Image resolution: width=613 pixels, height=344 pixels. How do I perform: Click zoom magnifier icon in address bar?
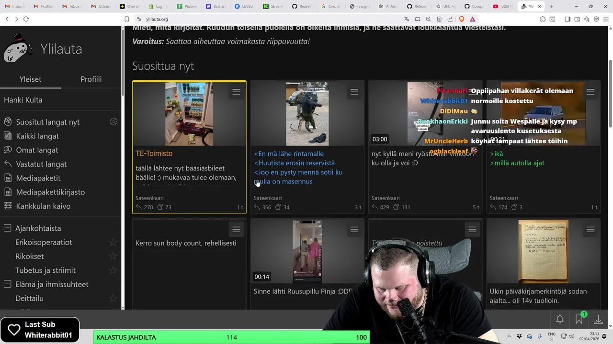click(x=428, y=19)
